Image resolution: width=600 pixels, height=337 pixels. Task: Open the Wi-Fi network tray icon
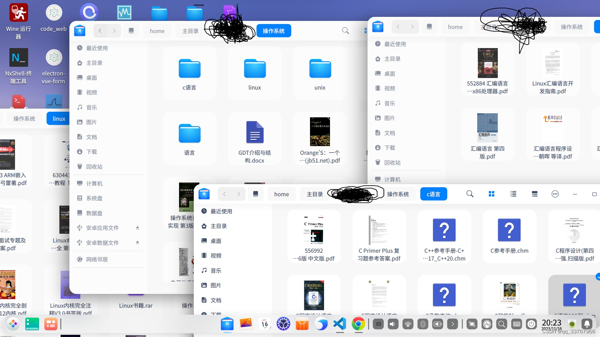click(407, 324)
